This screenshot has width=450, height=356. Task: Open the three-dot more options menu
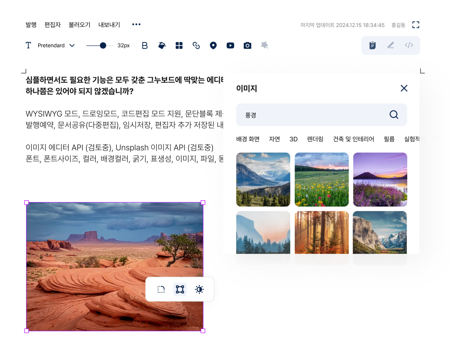click(136, 24)
